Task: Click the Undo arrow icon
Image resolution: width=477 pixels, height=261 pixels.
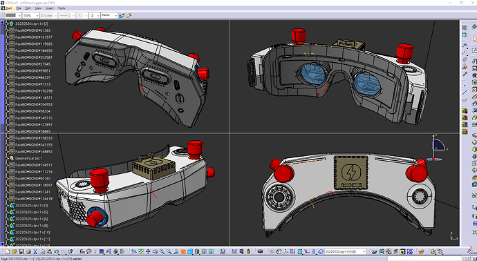Action: tap(56, 251)
